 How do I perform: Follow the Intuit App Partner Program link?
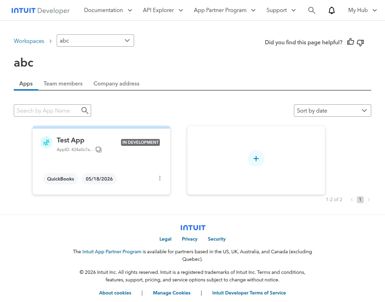click(112, 252)
